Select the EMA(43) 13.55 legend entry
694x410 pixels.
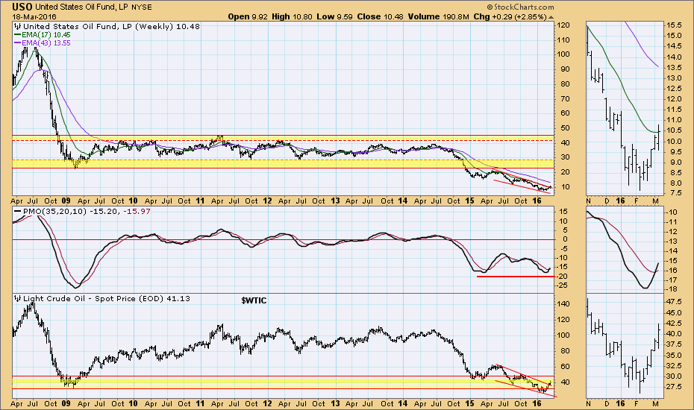point(46,43)
